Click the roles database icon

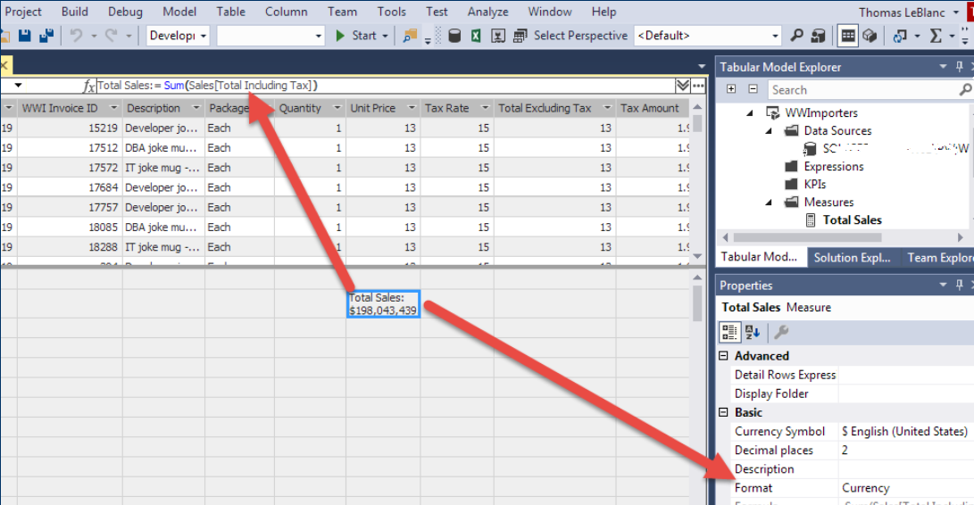818,36
